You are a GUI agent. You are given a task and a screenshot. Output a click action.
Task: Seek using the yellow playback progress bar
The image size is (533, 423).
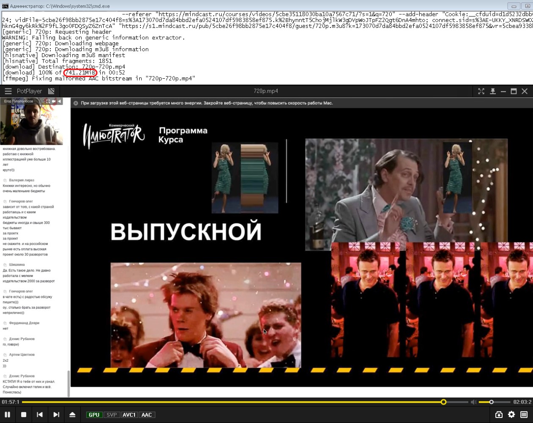245,402
